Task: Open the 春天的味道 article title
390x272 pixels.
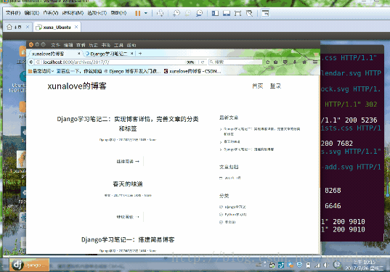Action: coord(128,184)
